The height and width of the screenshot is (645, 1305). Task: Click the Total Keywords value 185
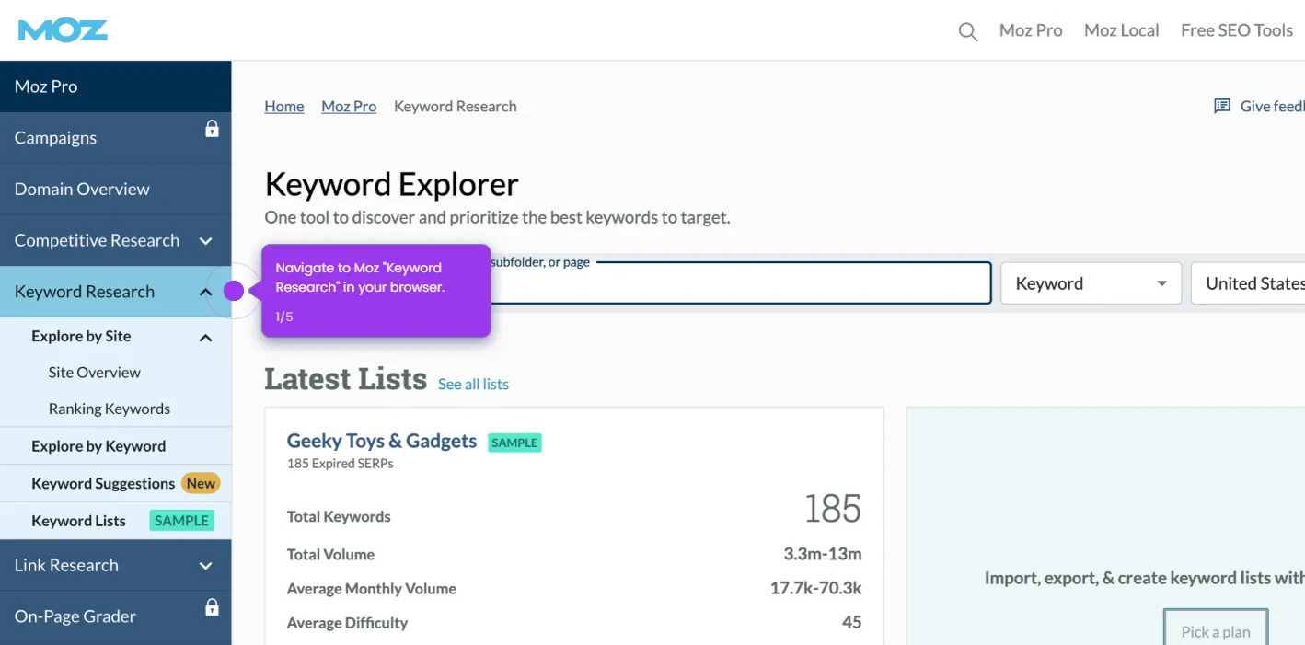[x=833, y=509]
